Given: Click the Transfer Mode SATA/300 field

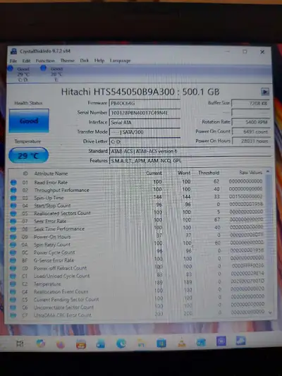Looking at the screenshot, I should (145, 132).
